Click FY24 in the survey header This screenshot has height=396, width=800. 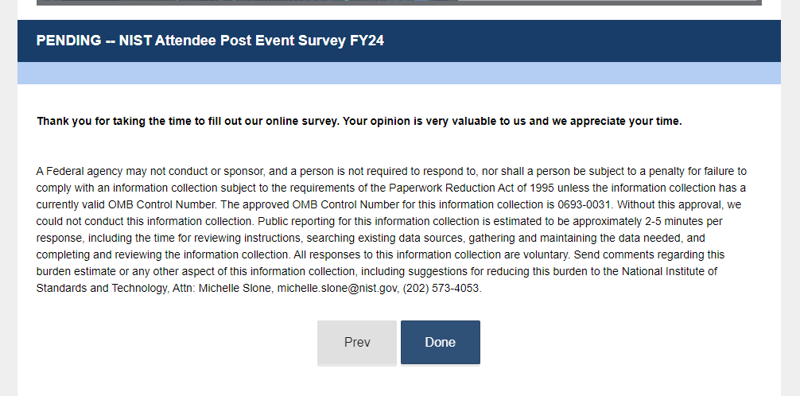(367, 41)
